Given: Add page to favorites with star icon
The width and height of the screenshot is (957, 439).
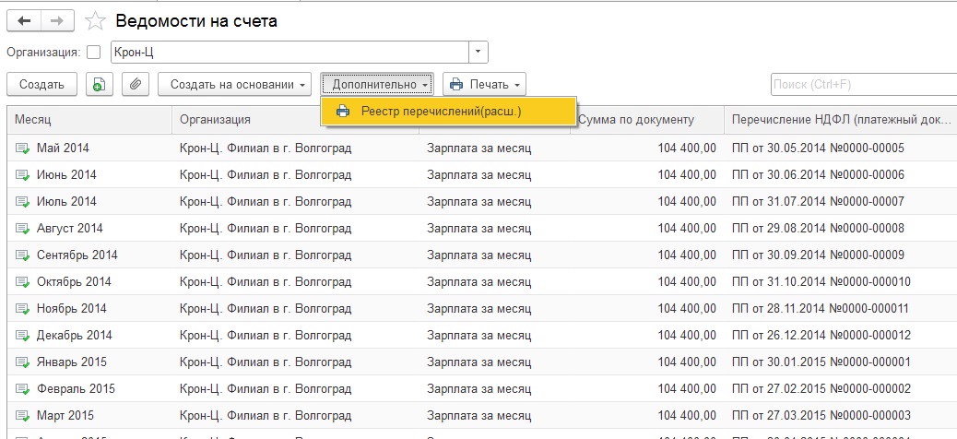Looking at the screenshot, I should click(95, 21).
